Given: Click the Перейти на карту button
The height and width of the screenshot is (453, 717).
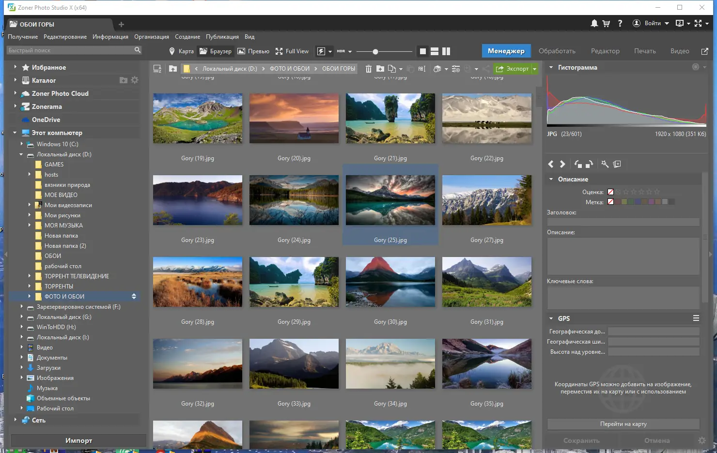Looking at the screenshot, I should pos(624,423).
